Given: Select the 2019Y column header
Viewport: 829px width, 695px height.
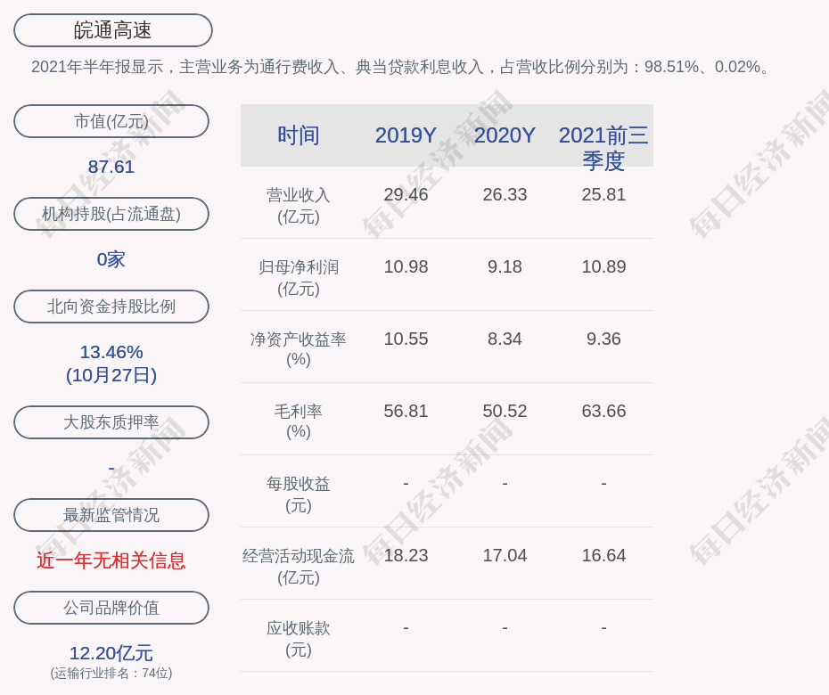Looking at the screenshot, I should click(406, 135).
